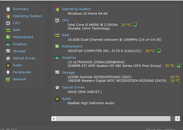Viewport: 183px width, 130px height.
Task: Go to CPU section in sidebar
Action: [16, 23]
